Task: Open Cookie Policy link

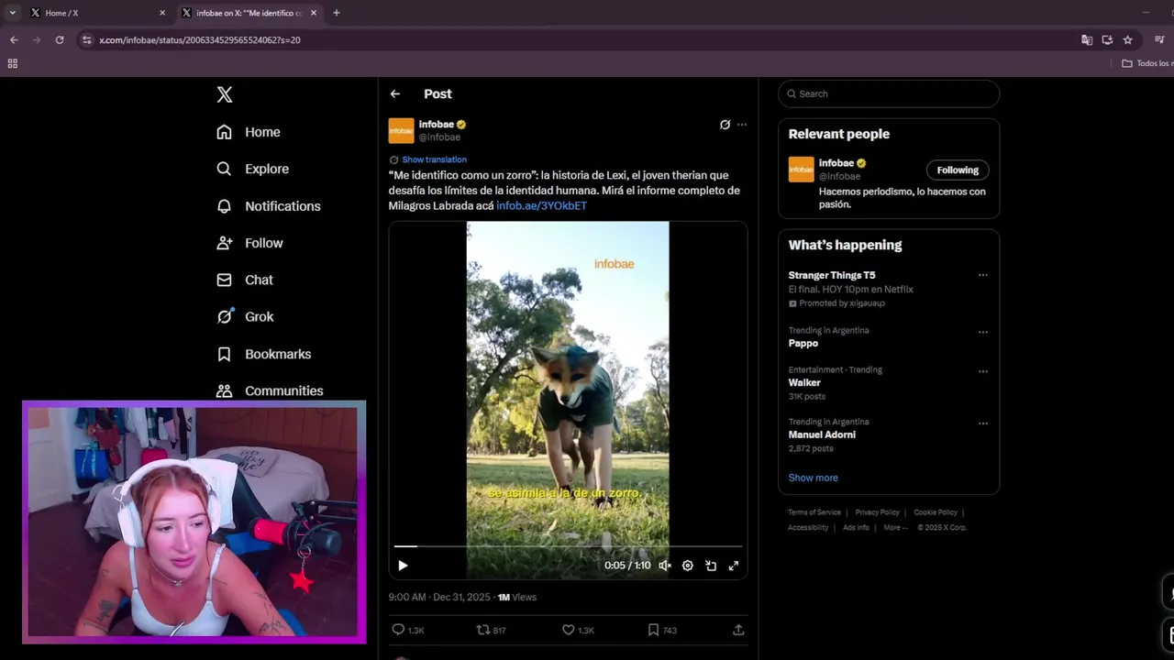Action: (x=936, y=512)
